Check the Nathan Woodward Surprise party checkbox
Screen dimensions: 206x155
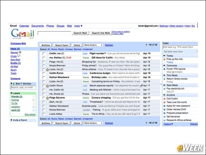coord(44,106)
